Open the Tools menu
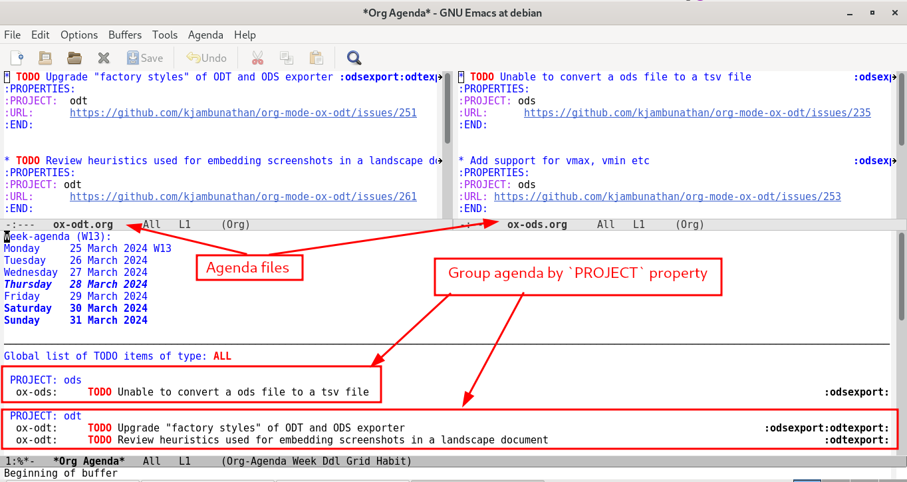This screenshot has width=907, height=482. pyautogui.click(x=165, y=35)
